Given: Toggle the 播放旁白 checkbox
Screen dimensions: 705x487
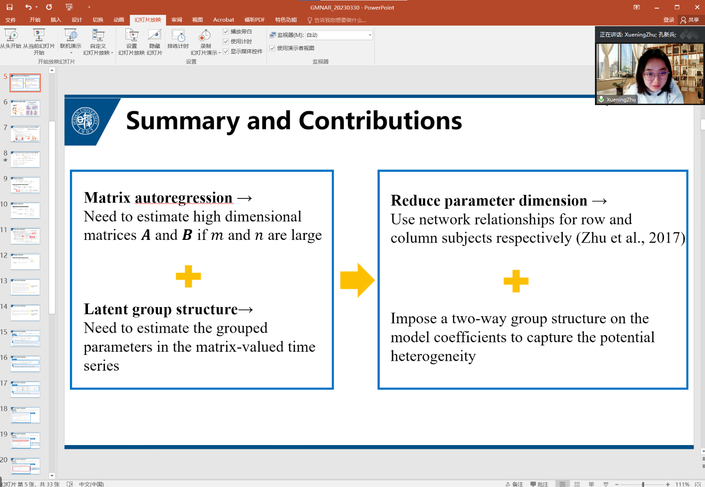Looking at the screenshot, I should tap(226, 32).
